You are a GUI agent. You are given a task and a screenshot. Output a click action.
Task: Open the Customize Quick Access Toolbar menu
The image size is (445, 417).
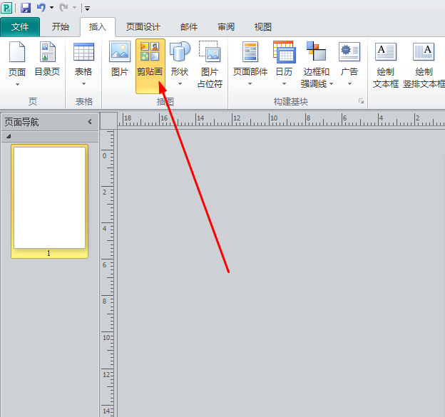tap(88, 9)
